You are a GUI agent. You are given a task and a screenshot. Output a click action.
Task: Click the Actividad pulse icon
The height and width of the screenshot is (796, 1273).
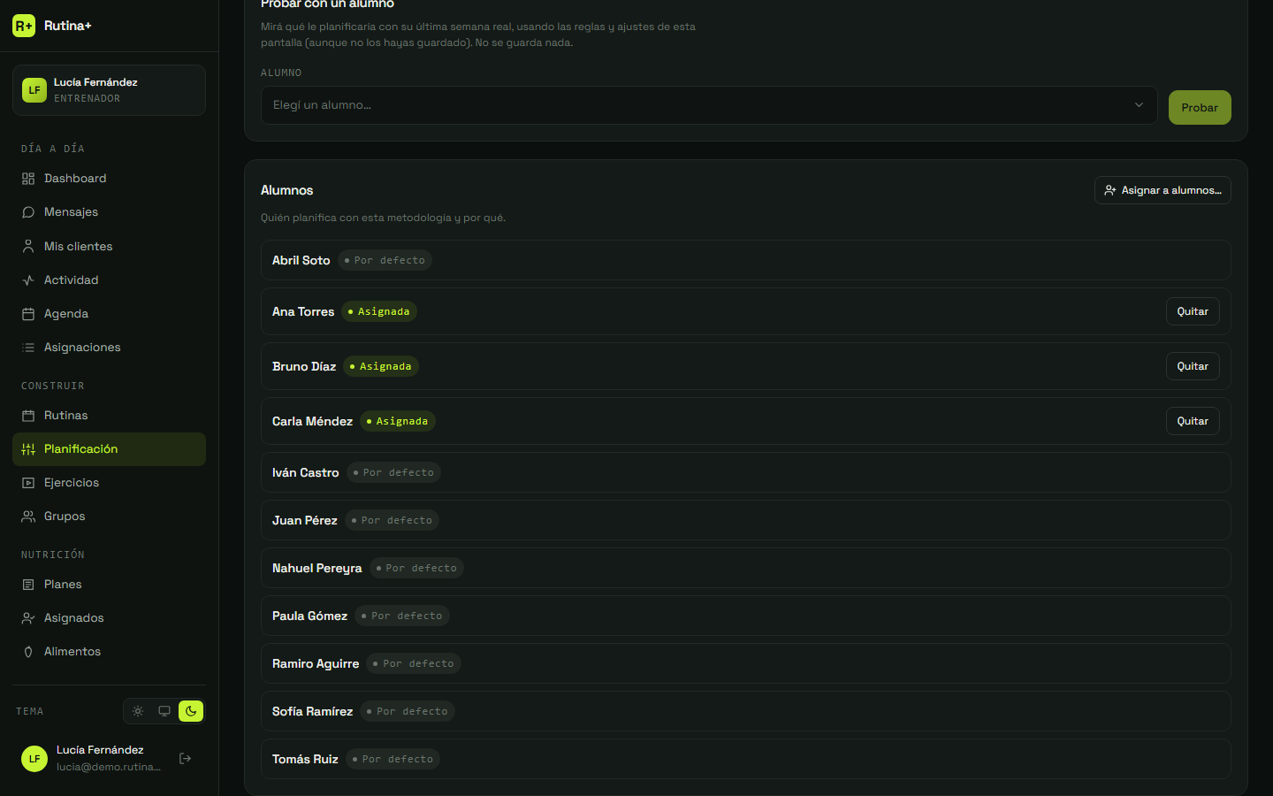click(x=28, y=280)
